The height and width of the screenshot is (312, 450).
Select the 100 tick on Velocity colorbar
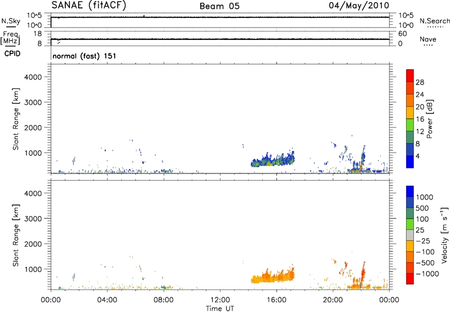click(x=422, y=219)
